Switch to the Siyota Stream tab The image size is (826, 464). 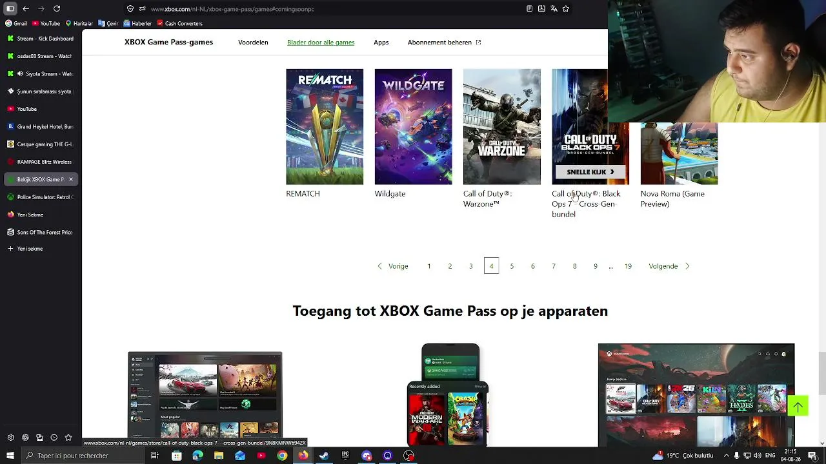(41, 73)
